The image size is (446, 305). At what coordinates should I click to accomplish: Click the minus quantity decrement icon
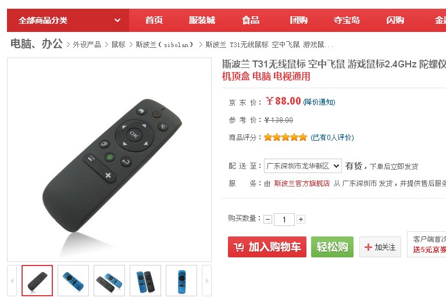(267, 219)
